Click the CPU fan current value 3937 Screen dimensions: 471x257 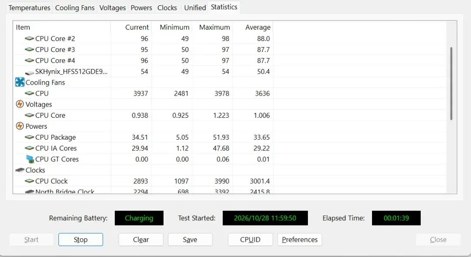(x=140, y=93)
